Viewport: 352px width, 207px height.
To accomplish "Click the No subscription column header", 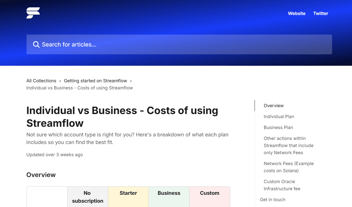I will [x=88, y=197].
